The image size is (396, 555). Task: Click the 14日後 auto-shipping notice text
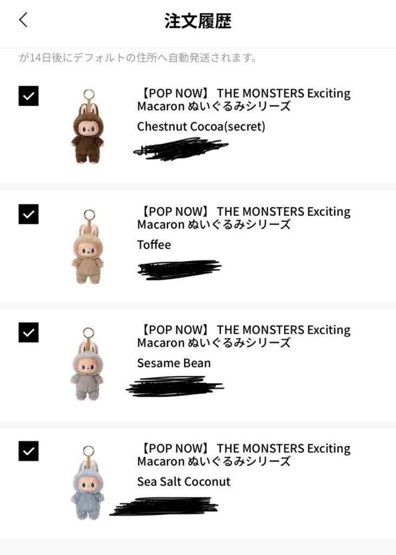(x=138, y=57)
